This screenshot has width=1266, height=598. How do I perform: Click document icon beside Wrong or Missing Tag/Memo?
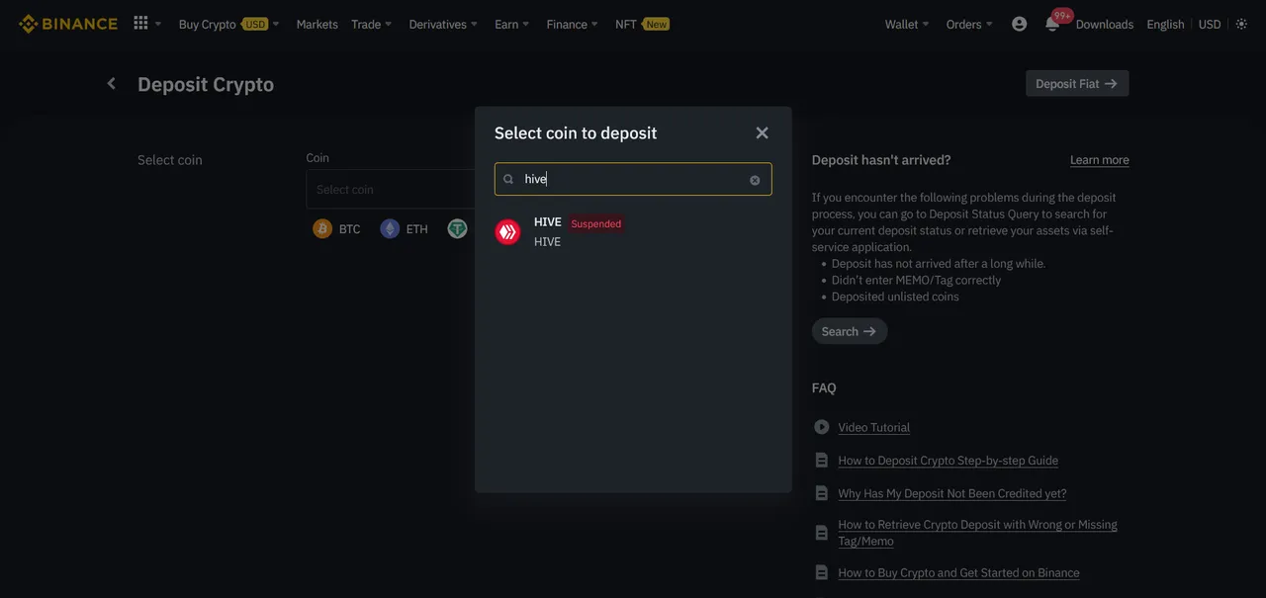click(821, 533)
